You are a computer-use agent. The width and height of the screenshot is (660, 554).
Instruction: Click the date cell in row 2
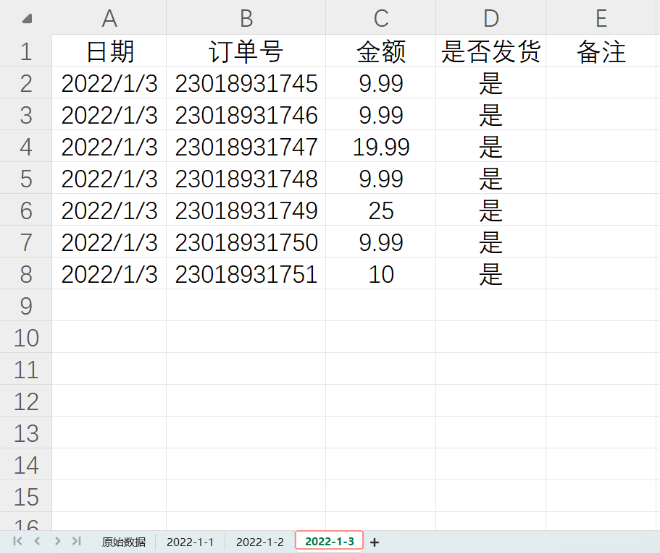[109, 82]
